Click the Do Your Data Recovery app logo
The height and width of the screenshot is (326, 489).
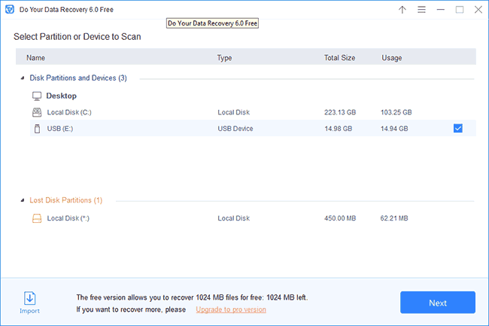(x=10, y=9)
